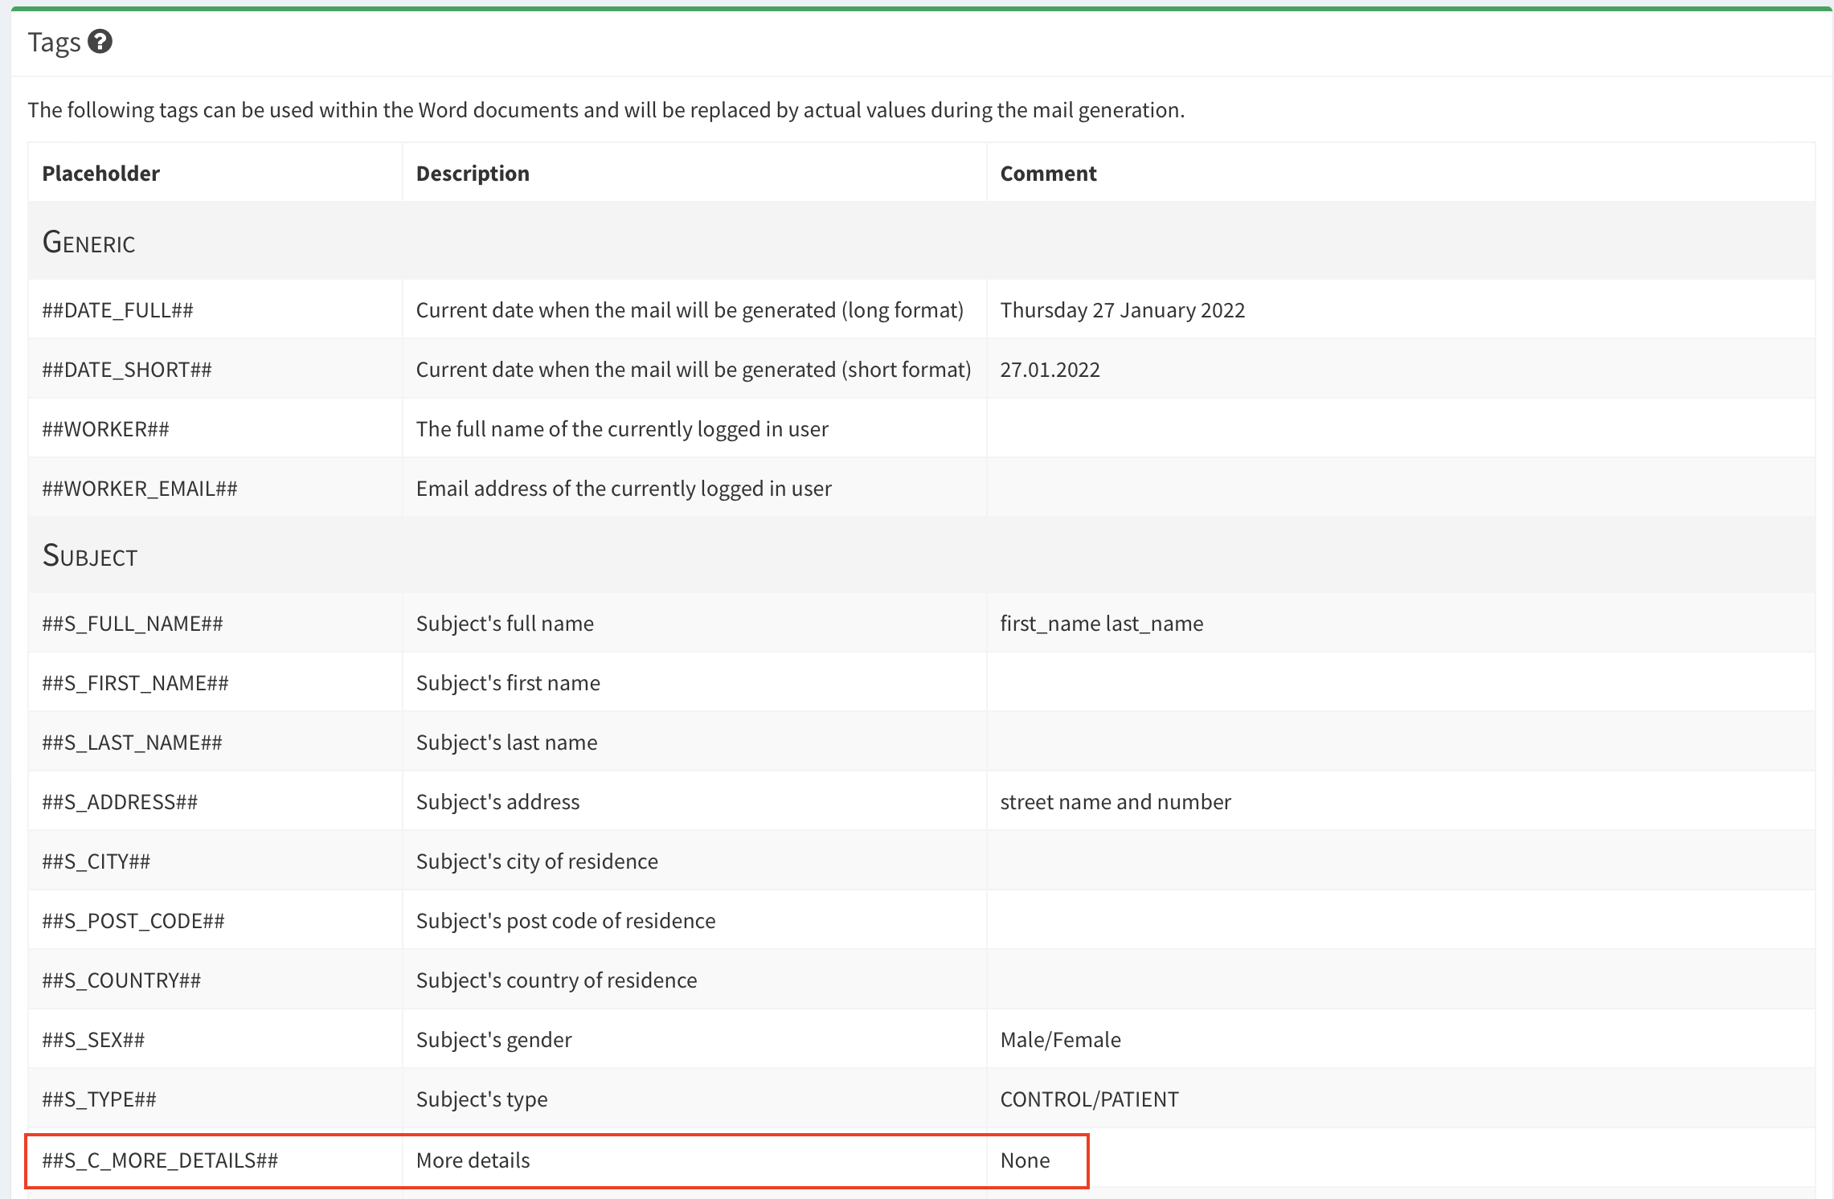
Task: Click the ##S_FULL_NAME## placeholder cell
Action: pyautogui.click(x=133, y=624)
